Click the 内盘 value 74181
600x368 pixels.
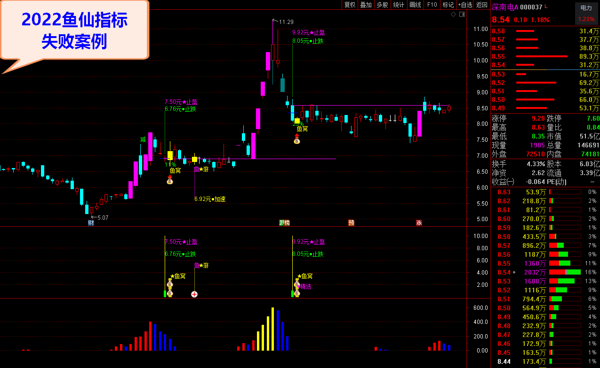click(591, 154)
